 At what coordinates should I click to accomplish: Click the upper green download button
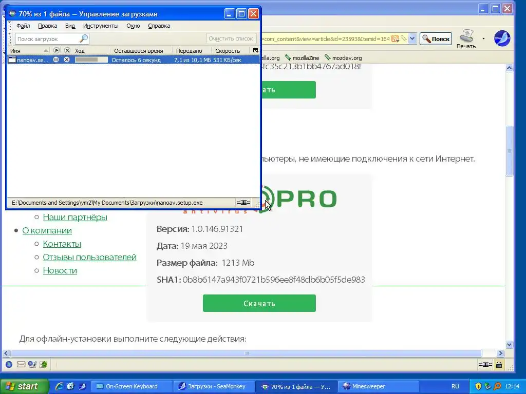tap(289, 90)
